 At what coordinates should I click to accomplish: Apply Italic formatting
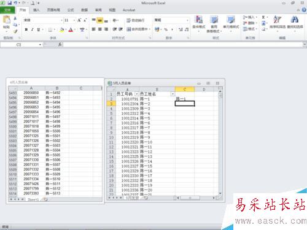point(32,29)
